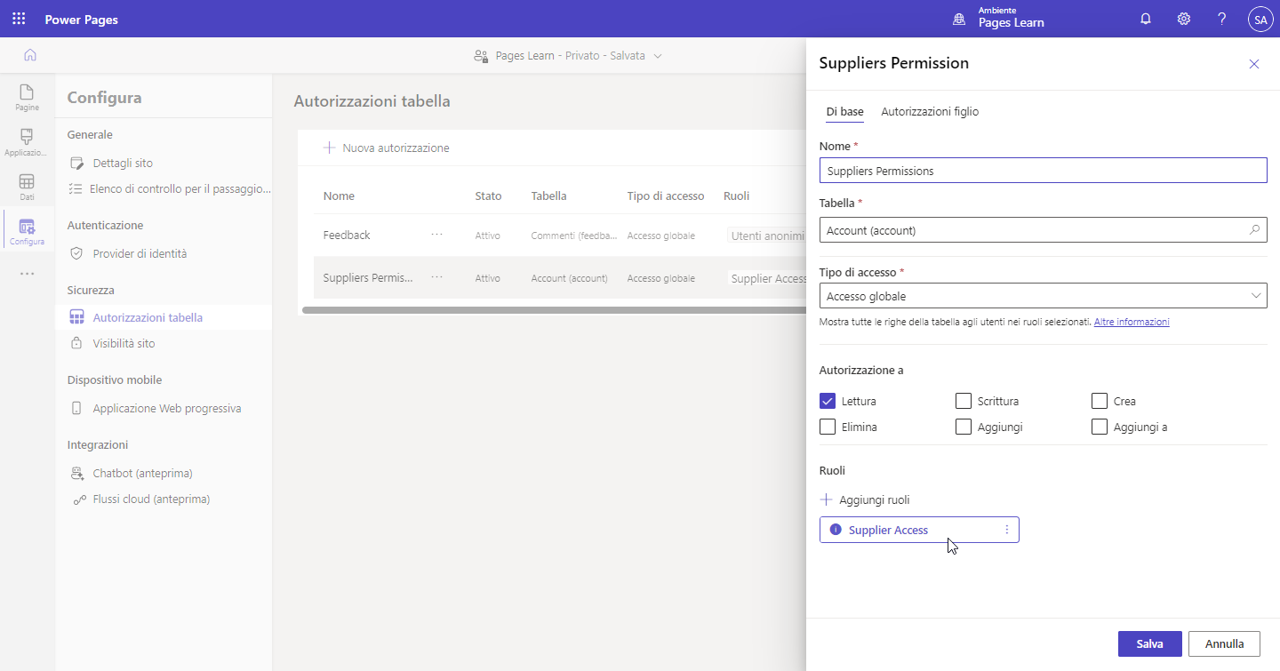Image resolution: width=1280 pixels, height=671 pixels.
Task: Open Dettagli sito
Action: (x=123, y=164)
